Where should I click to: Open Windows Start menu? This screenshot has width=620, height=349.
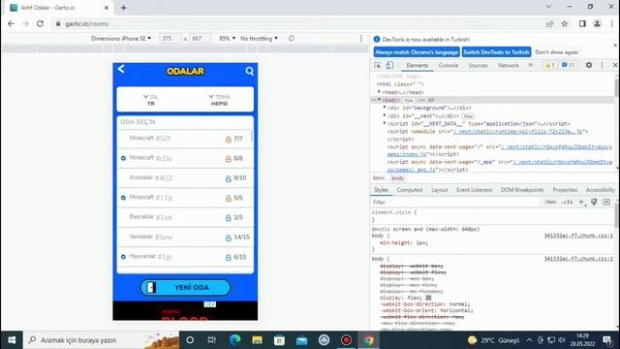[x=12, y=340]
